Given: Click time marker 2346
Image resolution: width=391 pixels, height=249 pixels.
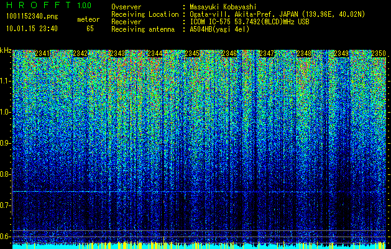Looking at the screenshot, I should pyautogui.click(x=229, y=54).
